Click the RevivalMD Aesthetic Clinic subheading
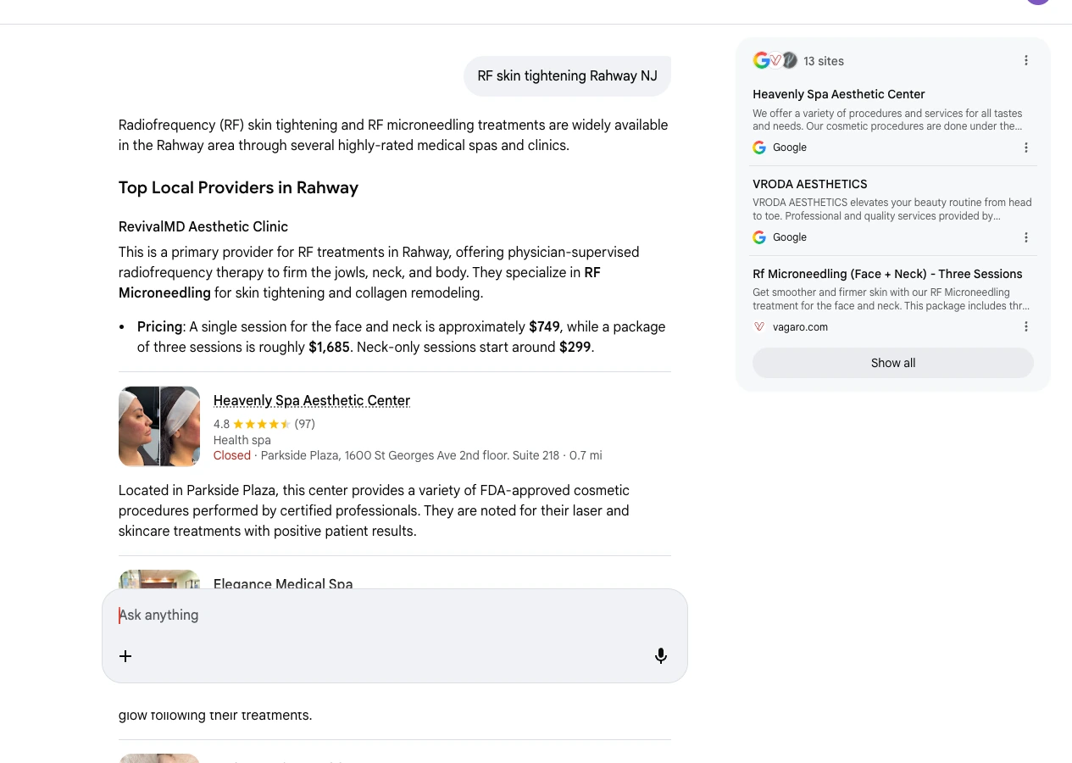1072x763 pixels. pos(203,227)
